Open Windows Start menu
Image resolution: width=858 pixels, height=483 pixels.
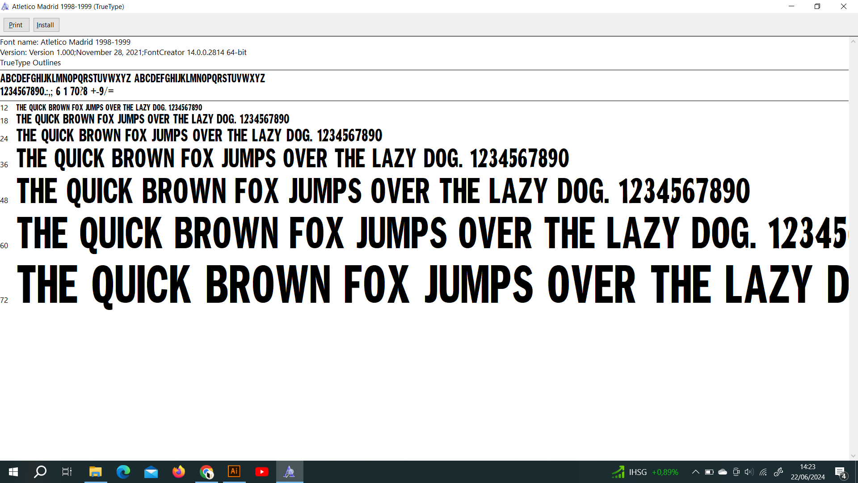(13, 472)
